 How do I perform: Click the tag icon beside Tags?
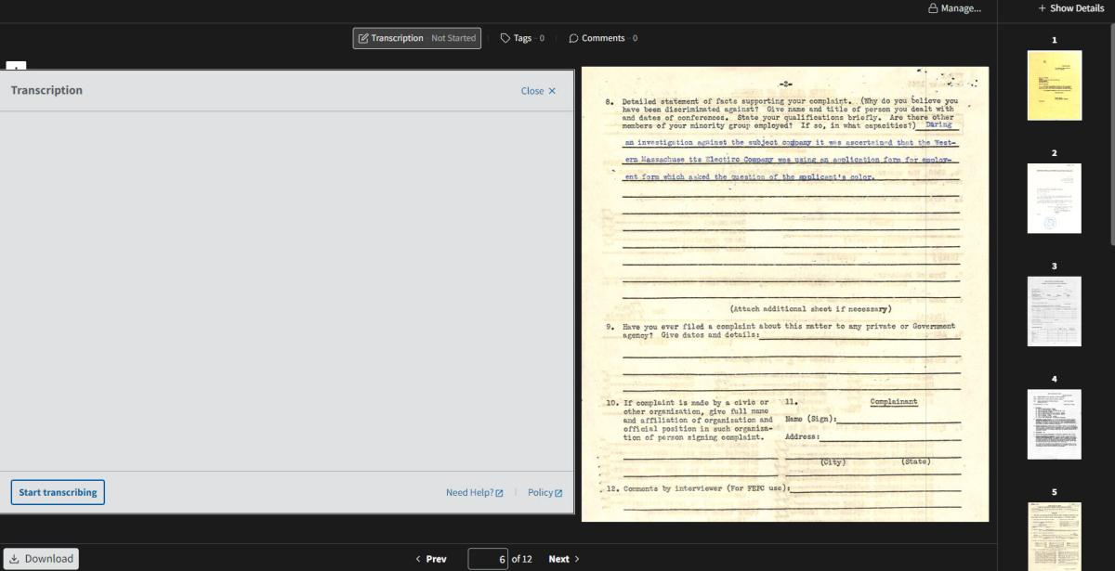(505, 38)
